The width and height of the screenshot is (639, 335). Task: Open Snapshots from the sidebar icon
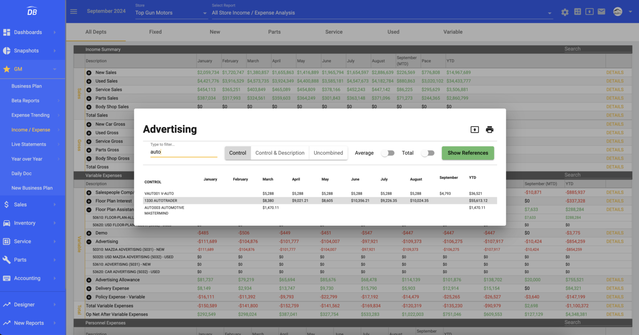pyautogui.click(x=7, y=50)
